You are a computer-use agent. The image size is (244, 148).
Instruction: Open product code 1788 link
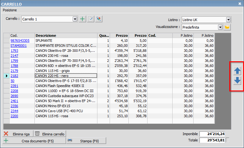pos(14,66)
